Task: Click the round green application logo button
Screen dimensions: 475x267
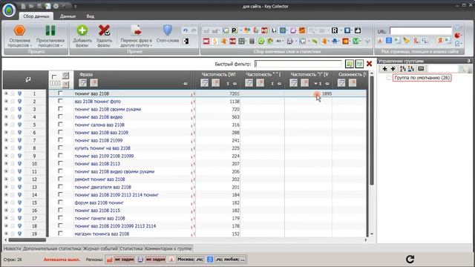Action: pyautogui.click(x=9, y=10)
